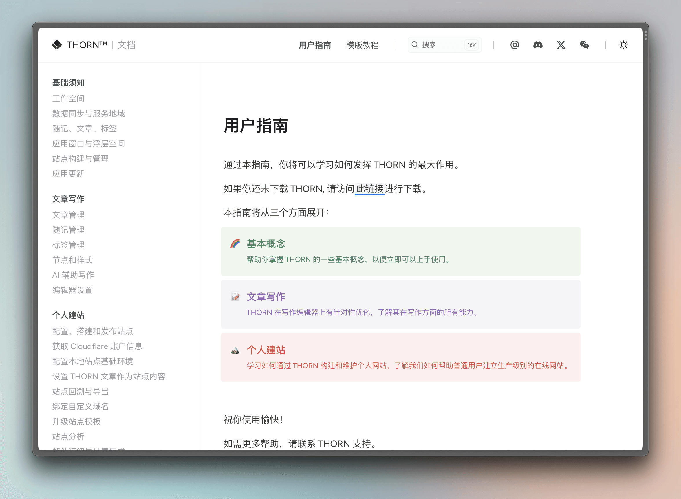Click the 文档 header label
Screen dimensions: 681x499
(x=126, y=45)
